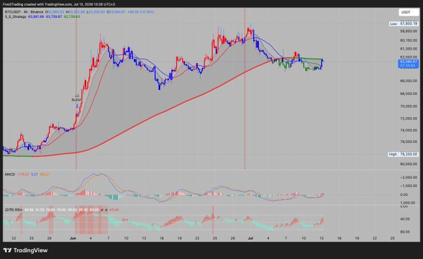Click the Jun month label on time axis

pos(73,239)
